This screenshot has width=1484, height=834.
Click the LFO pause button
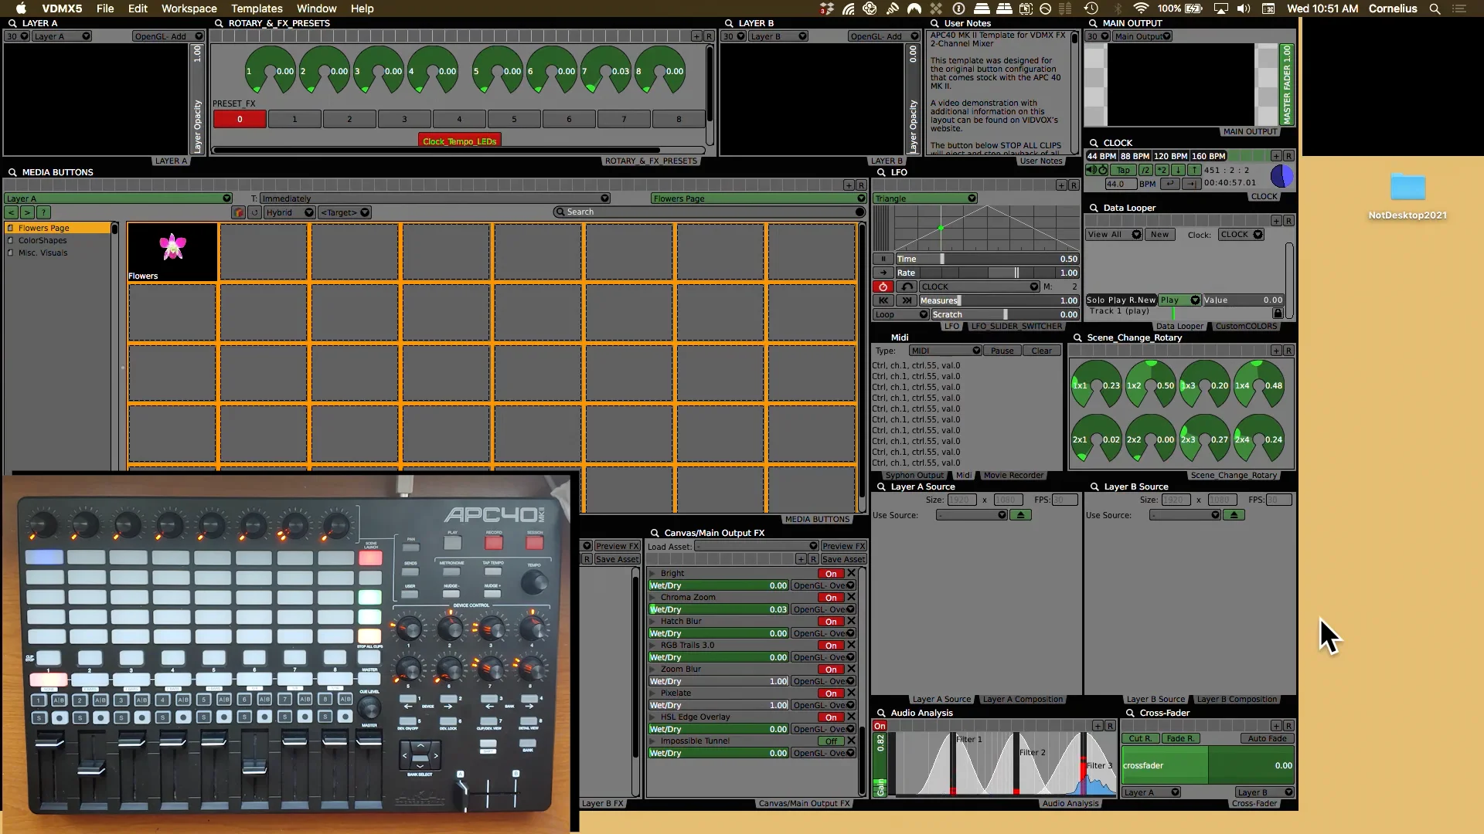[883, 259]
